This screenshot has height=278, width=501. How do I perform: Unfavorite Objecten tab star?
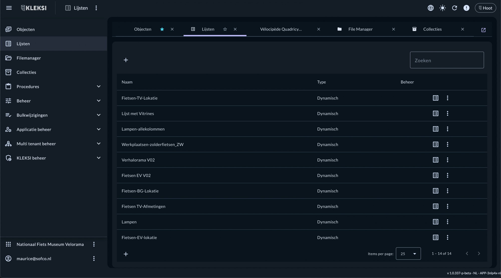(x=162, y=29)
